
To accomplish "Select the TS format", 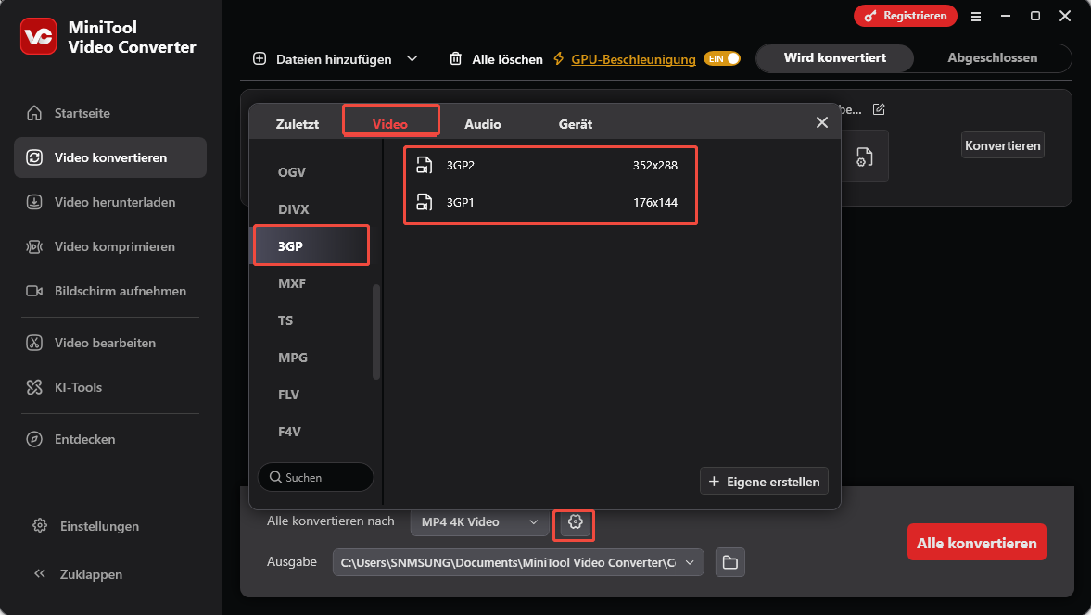I will click(x=285, y=320).
